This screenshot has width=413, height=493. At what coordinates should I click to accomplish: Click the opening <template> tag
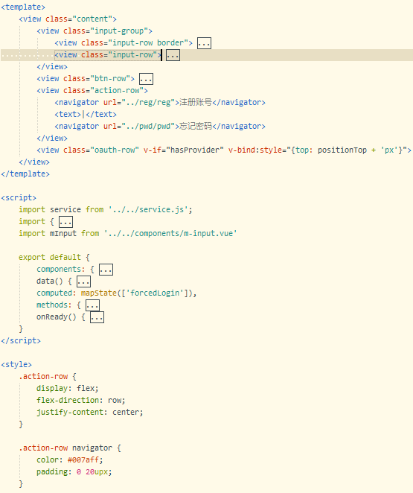23,7
